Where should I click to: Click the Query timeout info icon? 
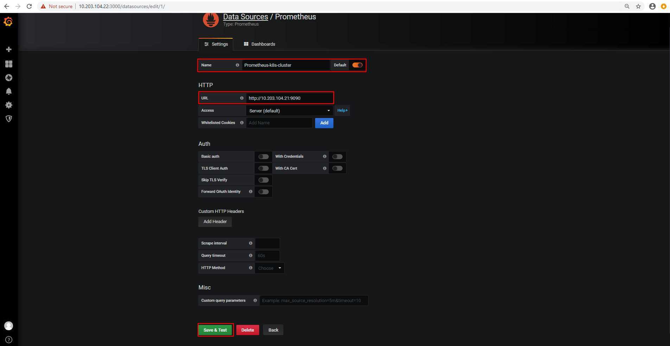pyautogui.click(x=250, y=255)
